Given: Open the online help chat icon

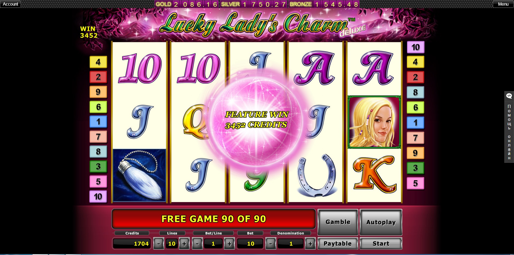Looking at the screenshot, I should [x=509, y=96].
